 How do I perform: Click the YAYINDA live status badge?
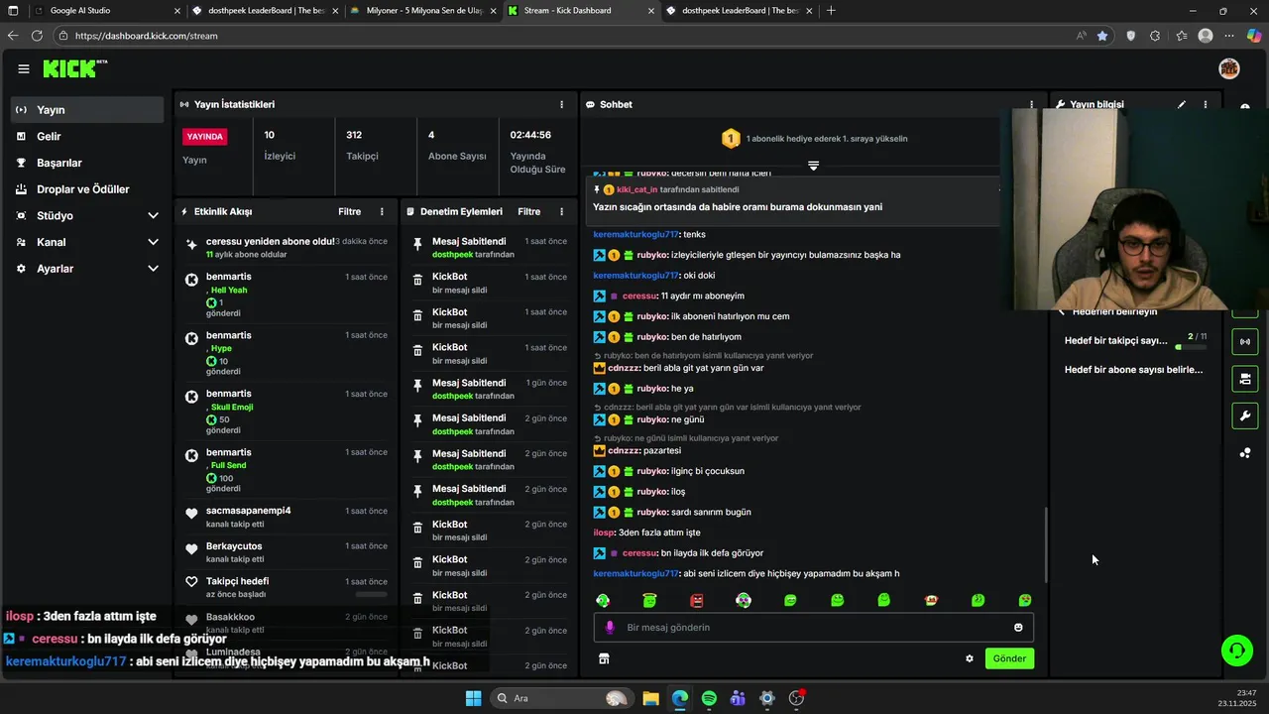(x=205, y=136)
